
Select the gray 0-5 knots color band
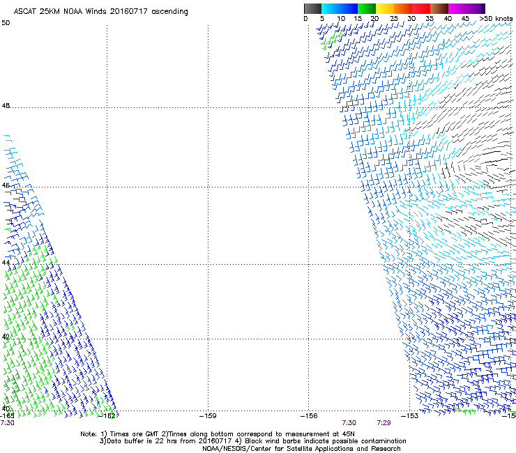(x=312, y=8)
